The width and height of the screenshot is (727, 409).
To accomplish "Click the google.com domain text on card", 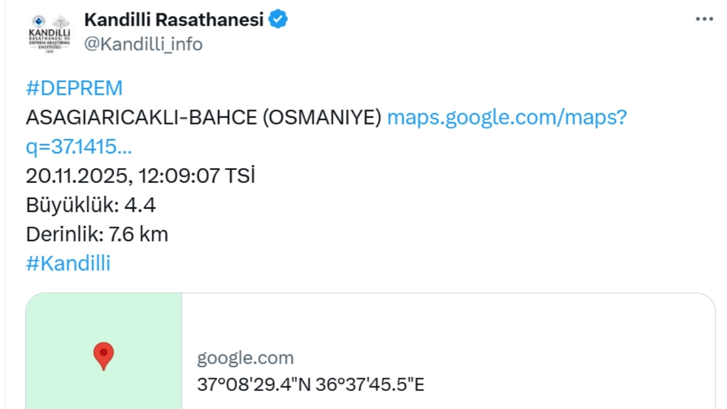I will click(x=245, y=357).
